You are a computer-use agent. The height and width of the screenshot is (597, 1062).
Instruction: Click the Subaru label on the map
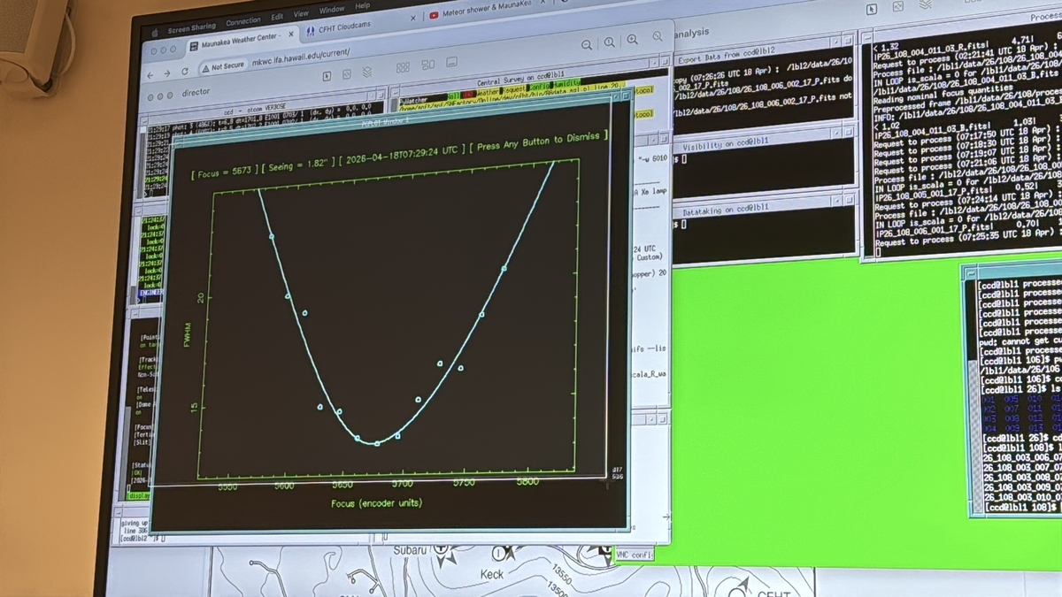(412, 550)
